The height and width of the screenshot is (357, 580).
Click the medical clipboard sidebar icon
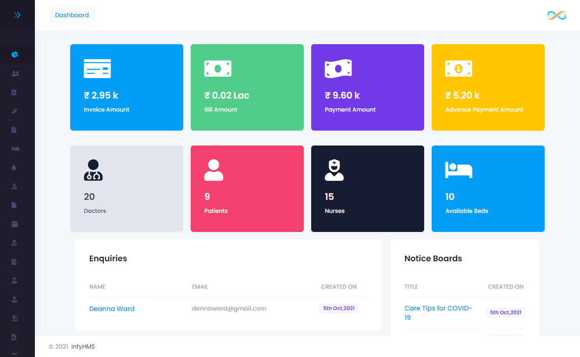pyautogui.click(x=14, y=93)
